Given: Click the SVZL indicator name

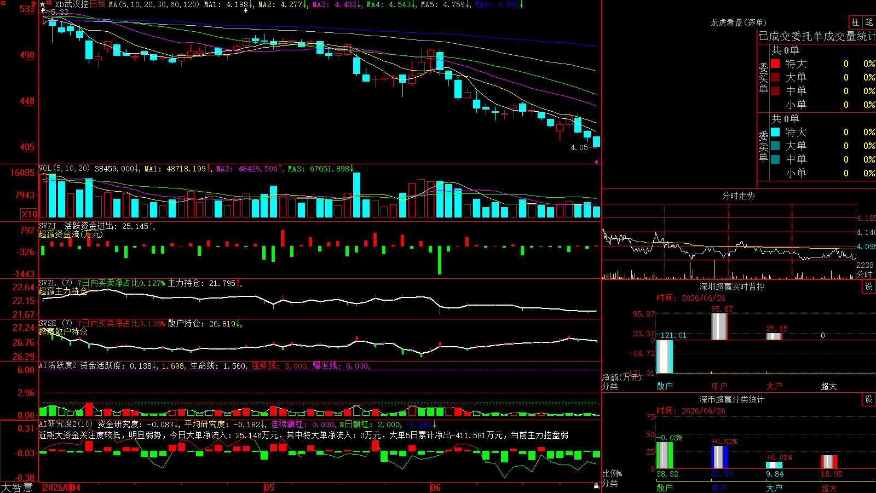Looking at the screenshot, I should click(47, 283).
